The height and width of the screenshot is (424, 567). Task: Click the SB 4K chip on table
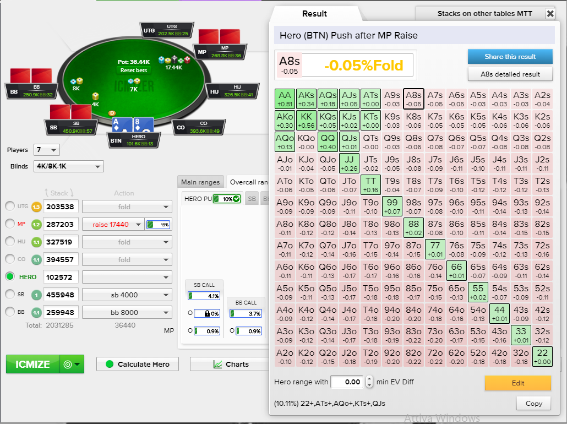click(95, 96)
